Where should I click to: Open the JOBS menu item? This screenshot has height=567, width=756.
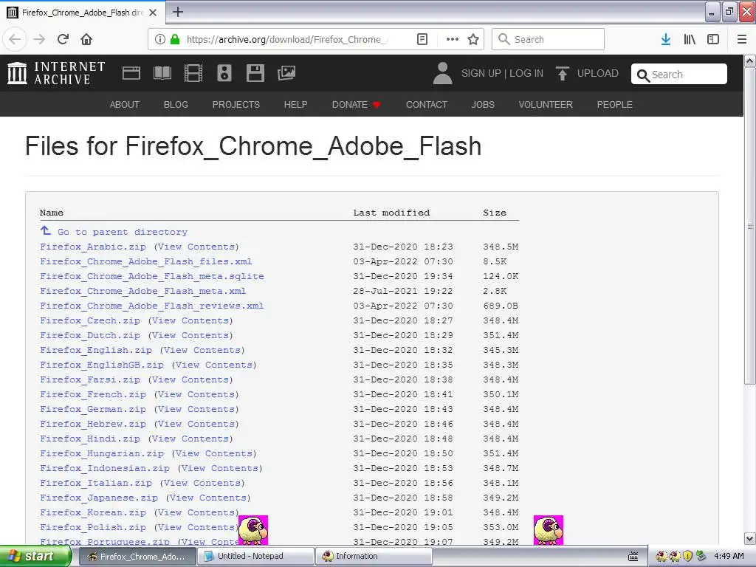483,105
